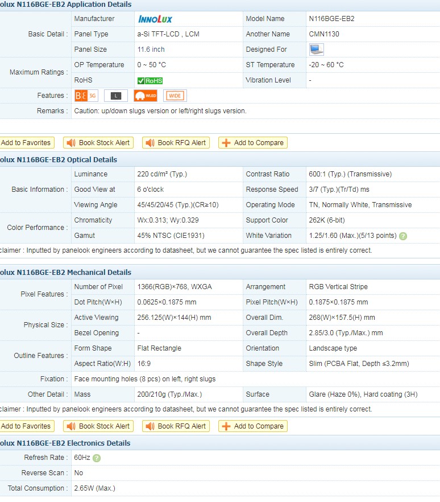Click upper Book RFQ Alert button

pos(176,143)
